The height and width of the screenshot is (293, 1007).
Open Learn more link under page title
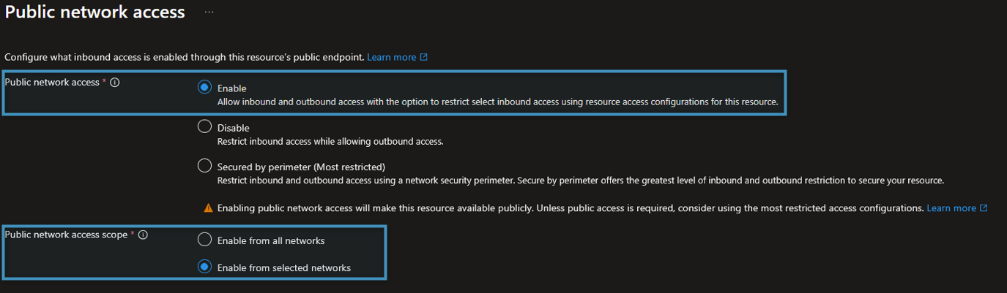[x=397, y=57]
